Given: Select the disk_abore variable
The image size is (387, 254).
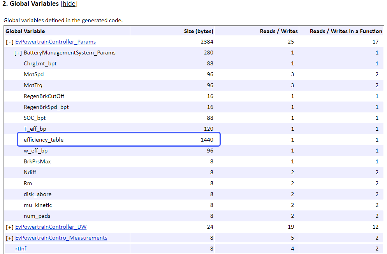Looking at the screenshot, I should pos(37,194).
